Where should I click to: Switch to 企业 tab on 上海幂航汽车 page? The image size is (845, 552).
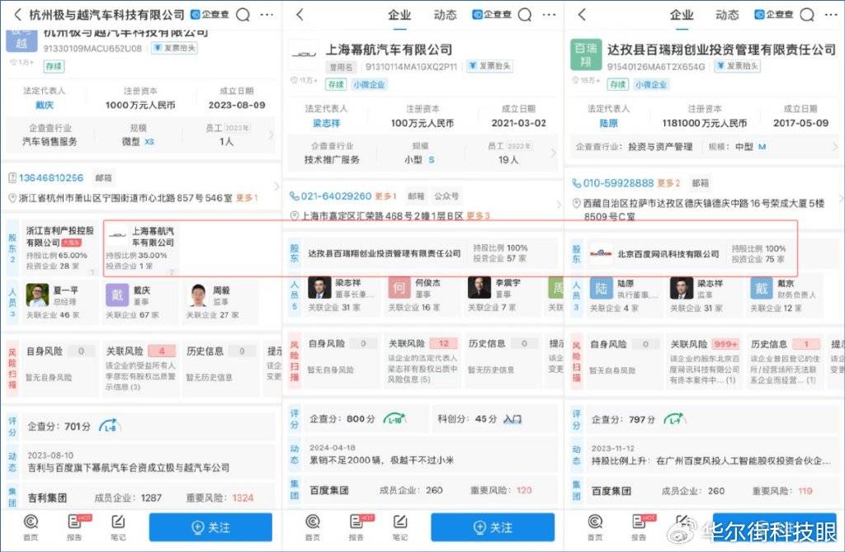[399, 15]
